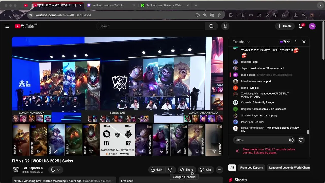The width and height of the screenshot is (325, 183).
Task: Select the pinned YouTube tab
Action: click(26, 5)
